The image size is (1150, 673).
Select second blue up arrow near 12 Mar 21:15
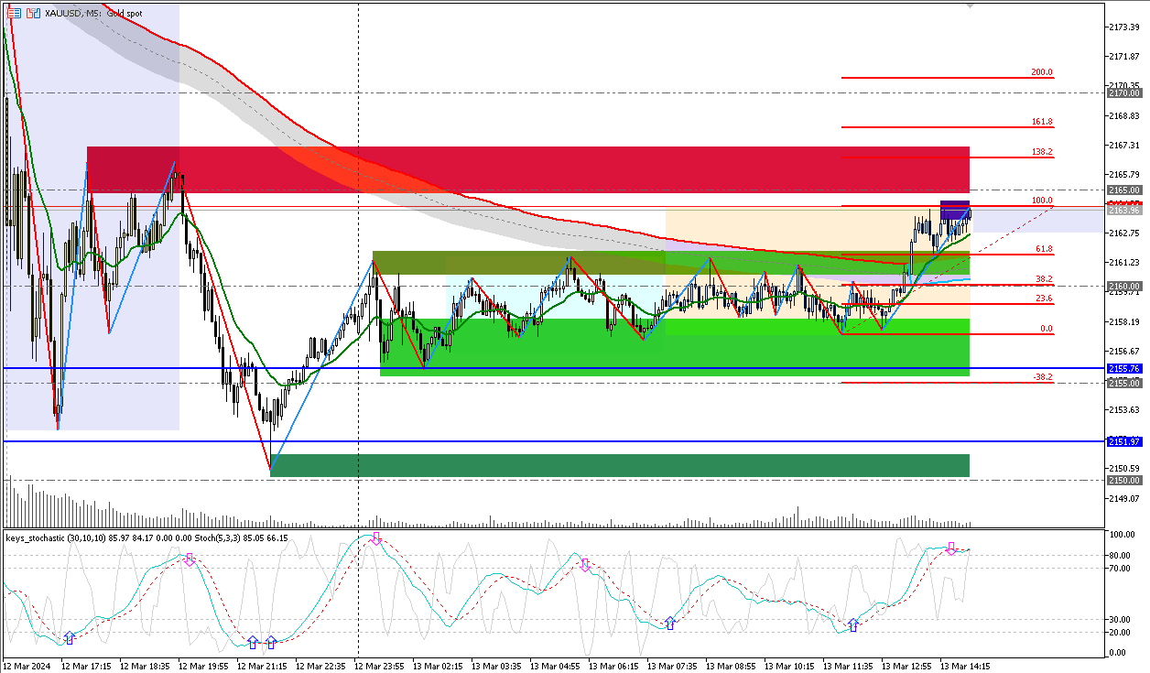271,642
